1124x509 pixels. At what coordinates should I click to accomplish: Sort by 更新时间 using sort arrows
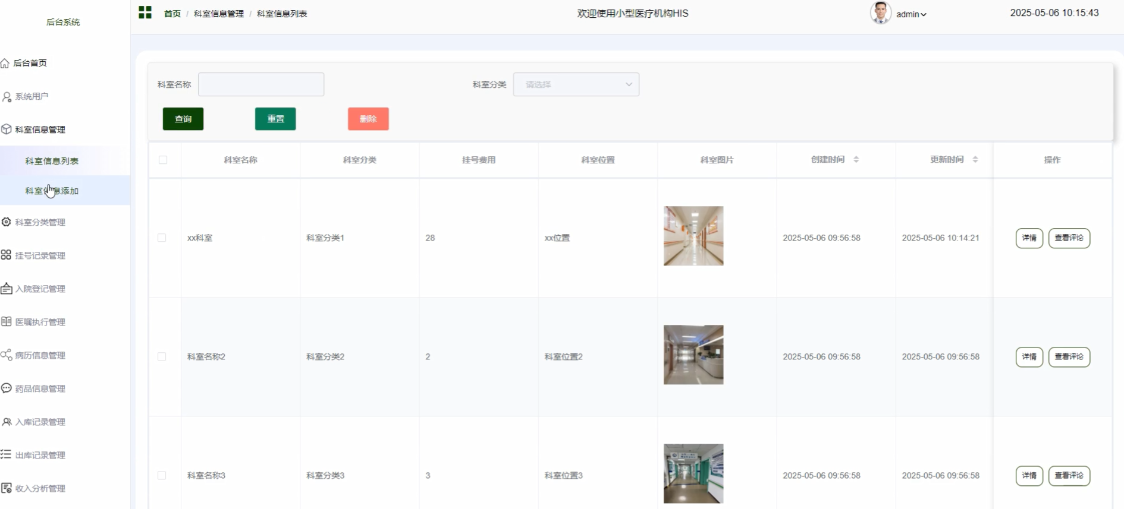(975, 160)
